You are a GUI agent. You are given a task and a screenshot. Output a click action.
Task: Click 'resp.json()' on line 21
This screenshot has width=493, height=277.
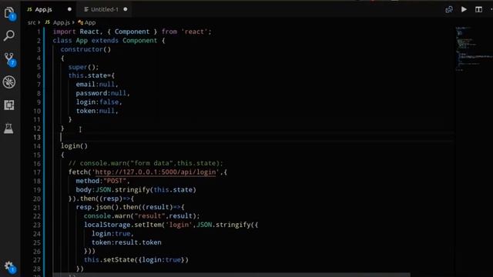[x=97, y=207]
